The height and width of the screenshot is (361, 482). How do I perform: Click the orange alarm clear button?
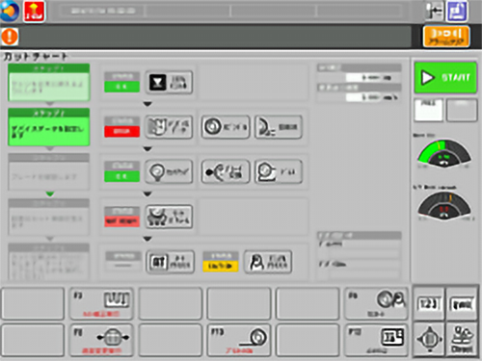click(x=446, y=37)
